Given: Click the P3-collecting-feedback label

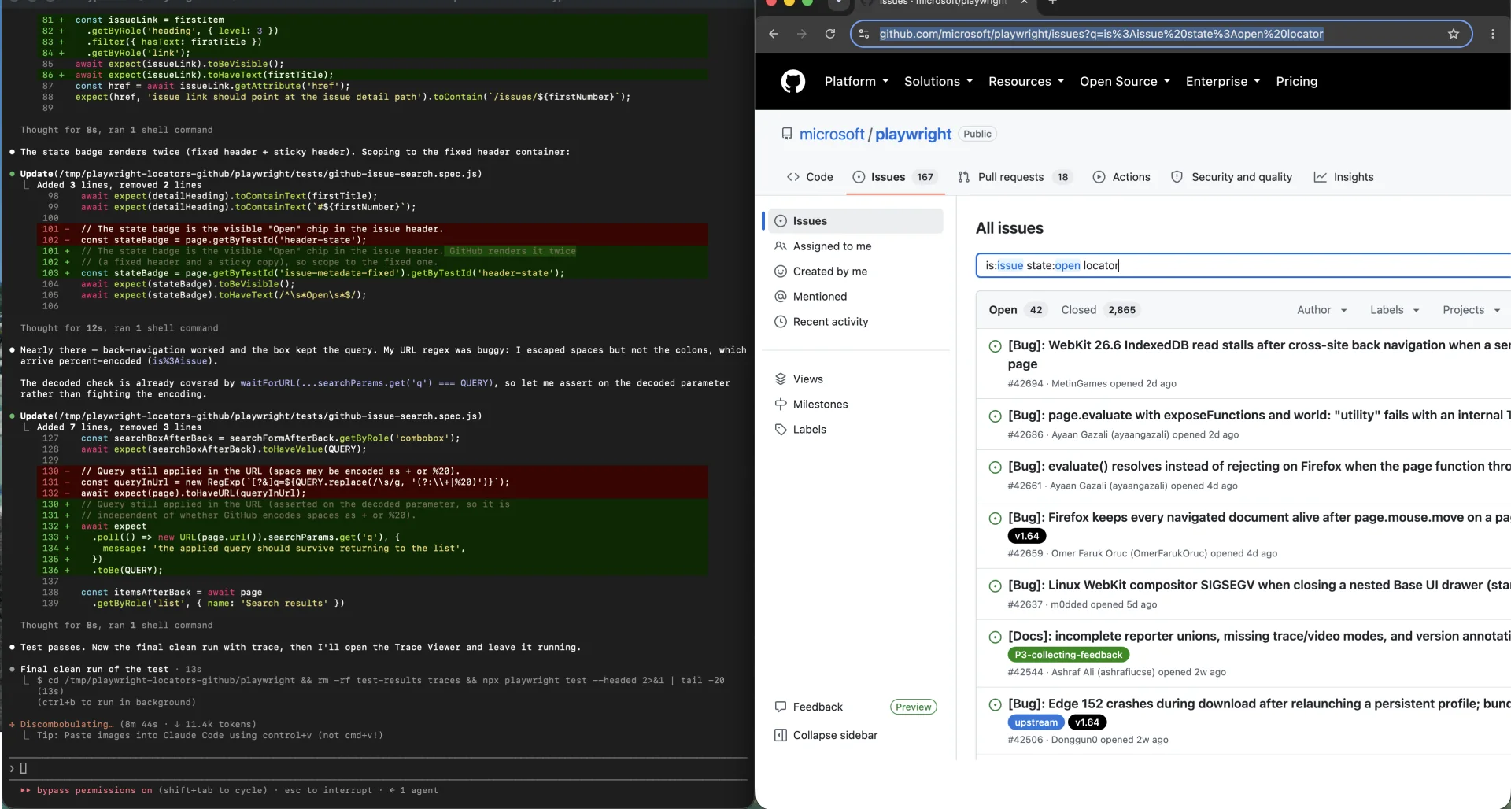Looking at the screenshot, I should click(1068, 655).
